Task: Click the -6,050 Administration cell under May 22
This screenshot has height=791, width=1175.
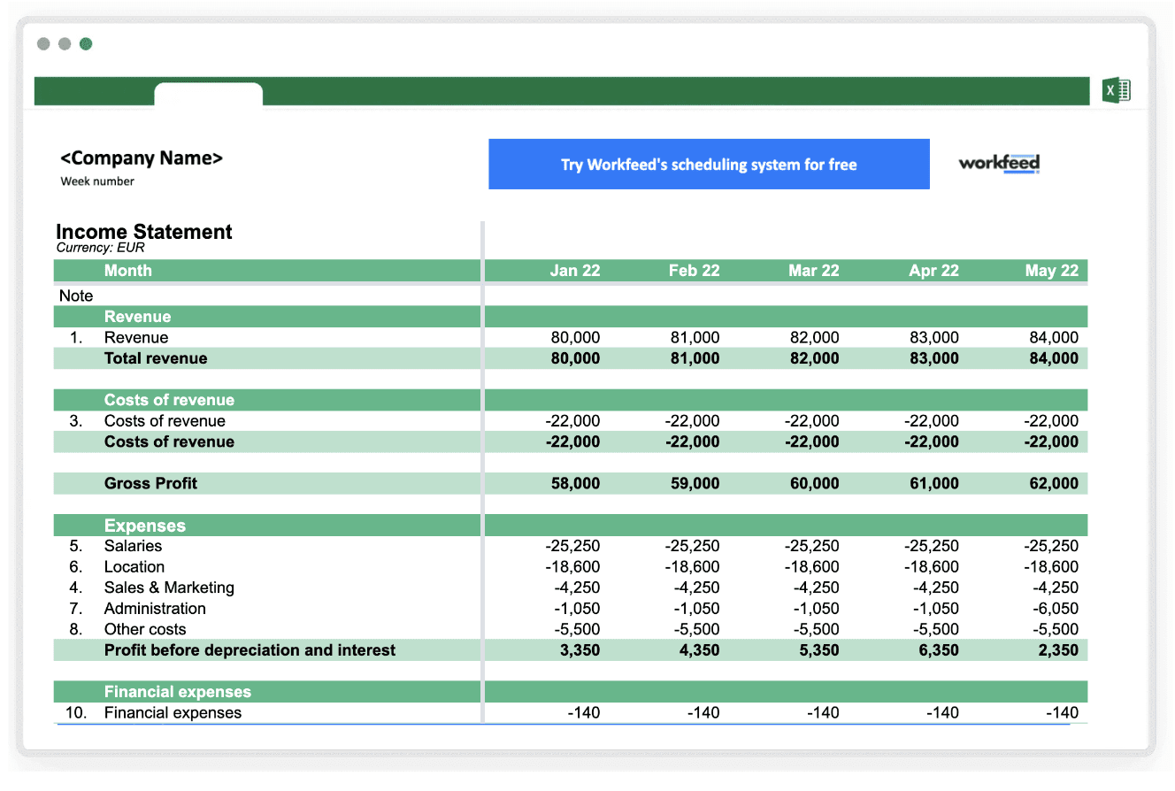Action: click(1056, 608)
